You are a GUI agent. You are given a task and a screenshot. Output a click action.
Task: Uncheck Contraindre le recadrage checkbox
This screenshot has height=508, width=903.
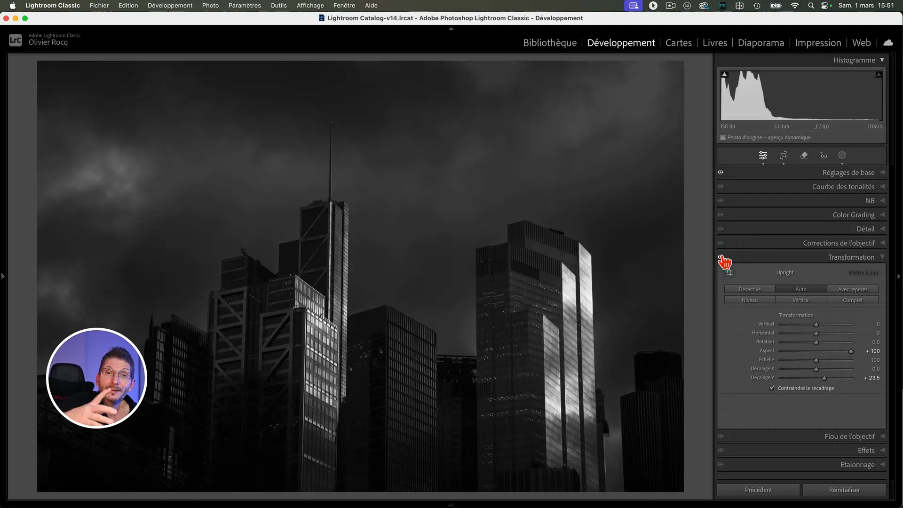pos(772,388)
